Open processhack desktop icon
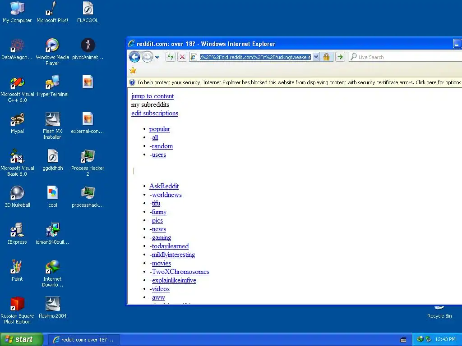The image size is (462, 346). point(88,197)
